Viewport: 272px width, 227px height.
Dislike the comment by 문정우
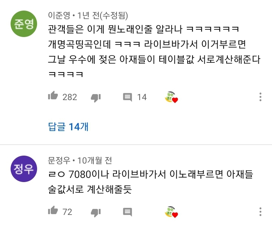point(96,213)
